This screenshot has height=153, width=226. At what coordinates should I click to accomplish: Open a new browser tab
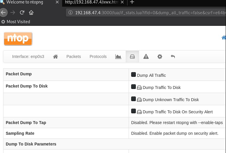[x=132, y=2]
